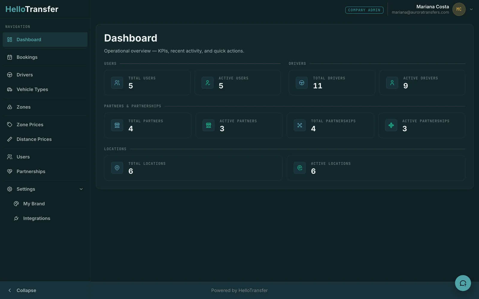The width and height of the screenshot is (479, 299).
Task: Go to Users page
Action: [x=45, y=157]
